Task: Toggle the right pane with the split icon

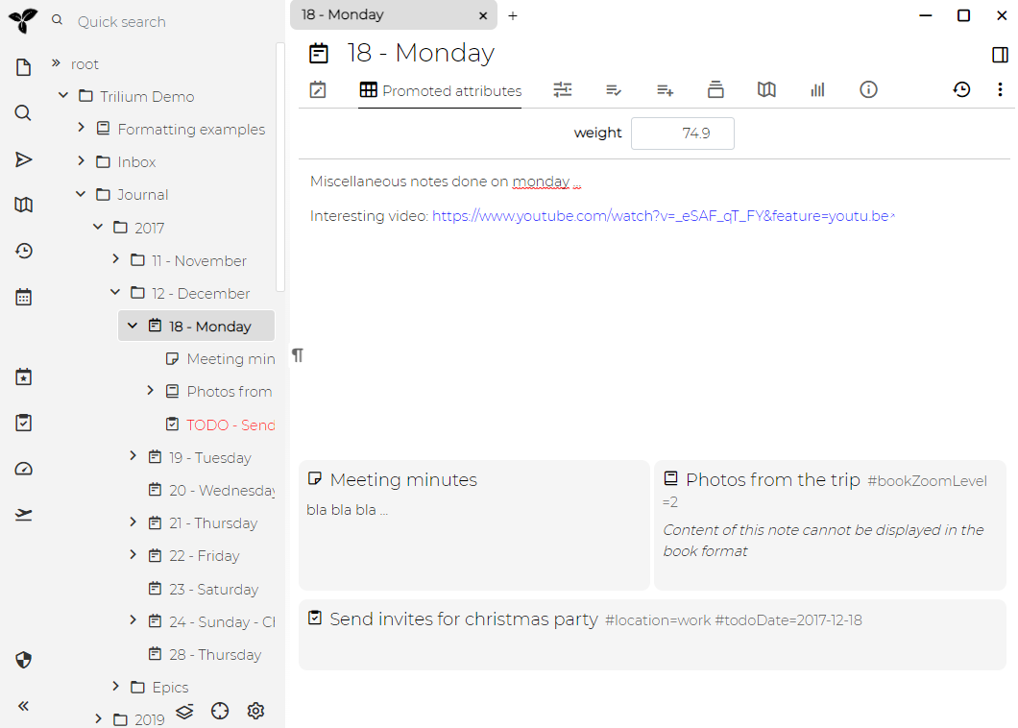Action: (x=999, y=55)
